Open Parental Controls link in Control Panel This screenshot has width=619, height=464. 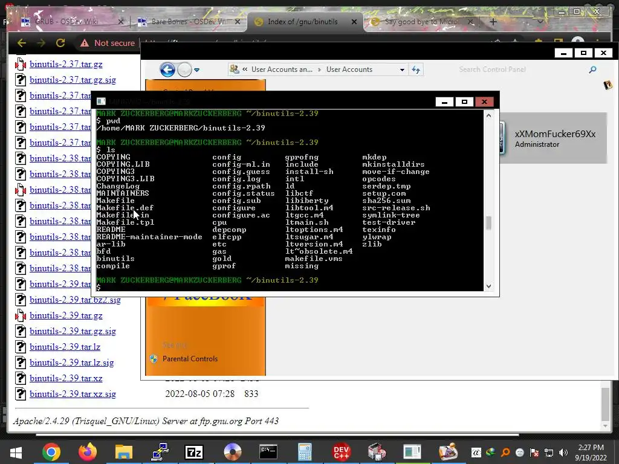click(x=190, y=359)
